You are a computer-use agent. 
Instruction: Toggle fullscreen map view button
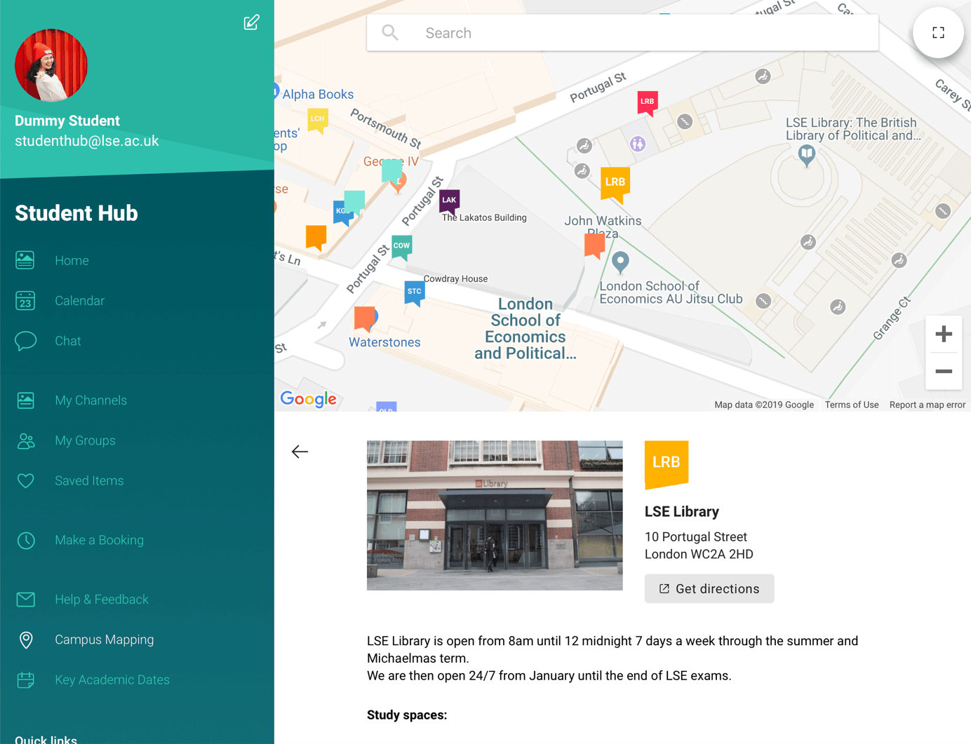point(938,33)
